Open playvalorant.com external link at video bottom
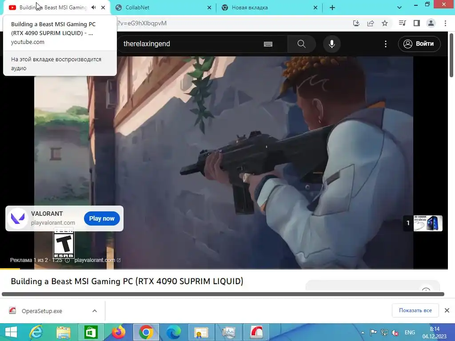The width and height of the screenshot is (455, 341). tap(97, 260)
